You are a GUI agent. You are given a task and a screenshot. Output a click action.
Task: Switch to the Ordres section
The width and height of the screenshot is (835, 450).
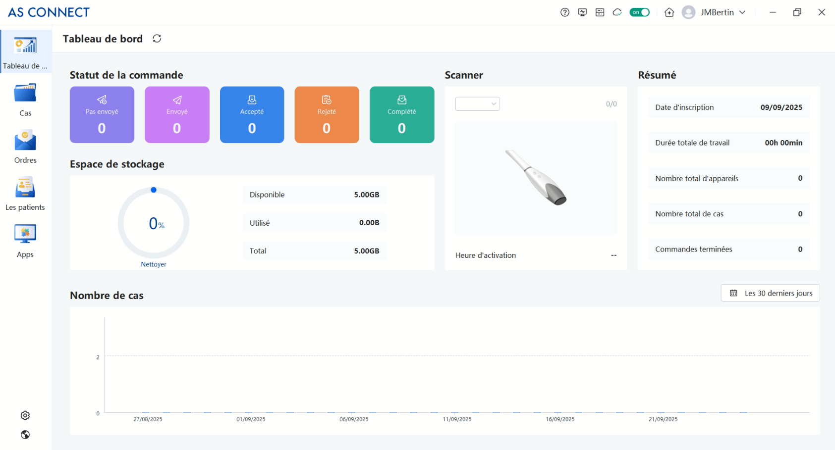25,147
